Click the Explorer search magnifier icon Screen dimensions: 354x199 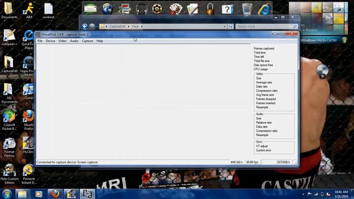295,27
